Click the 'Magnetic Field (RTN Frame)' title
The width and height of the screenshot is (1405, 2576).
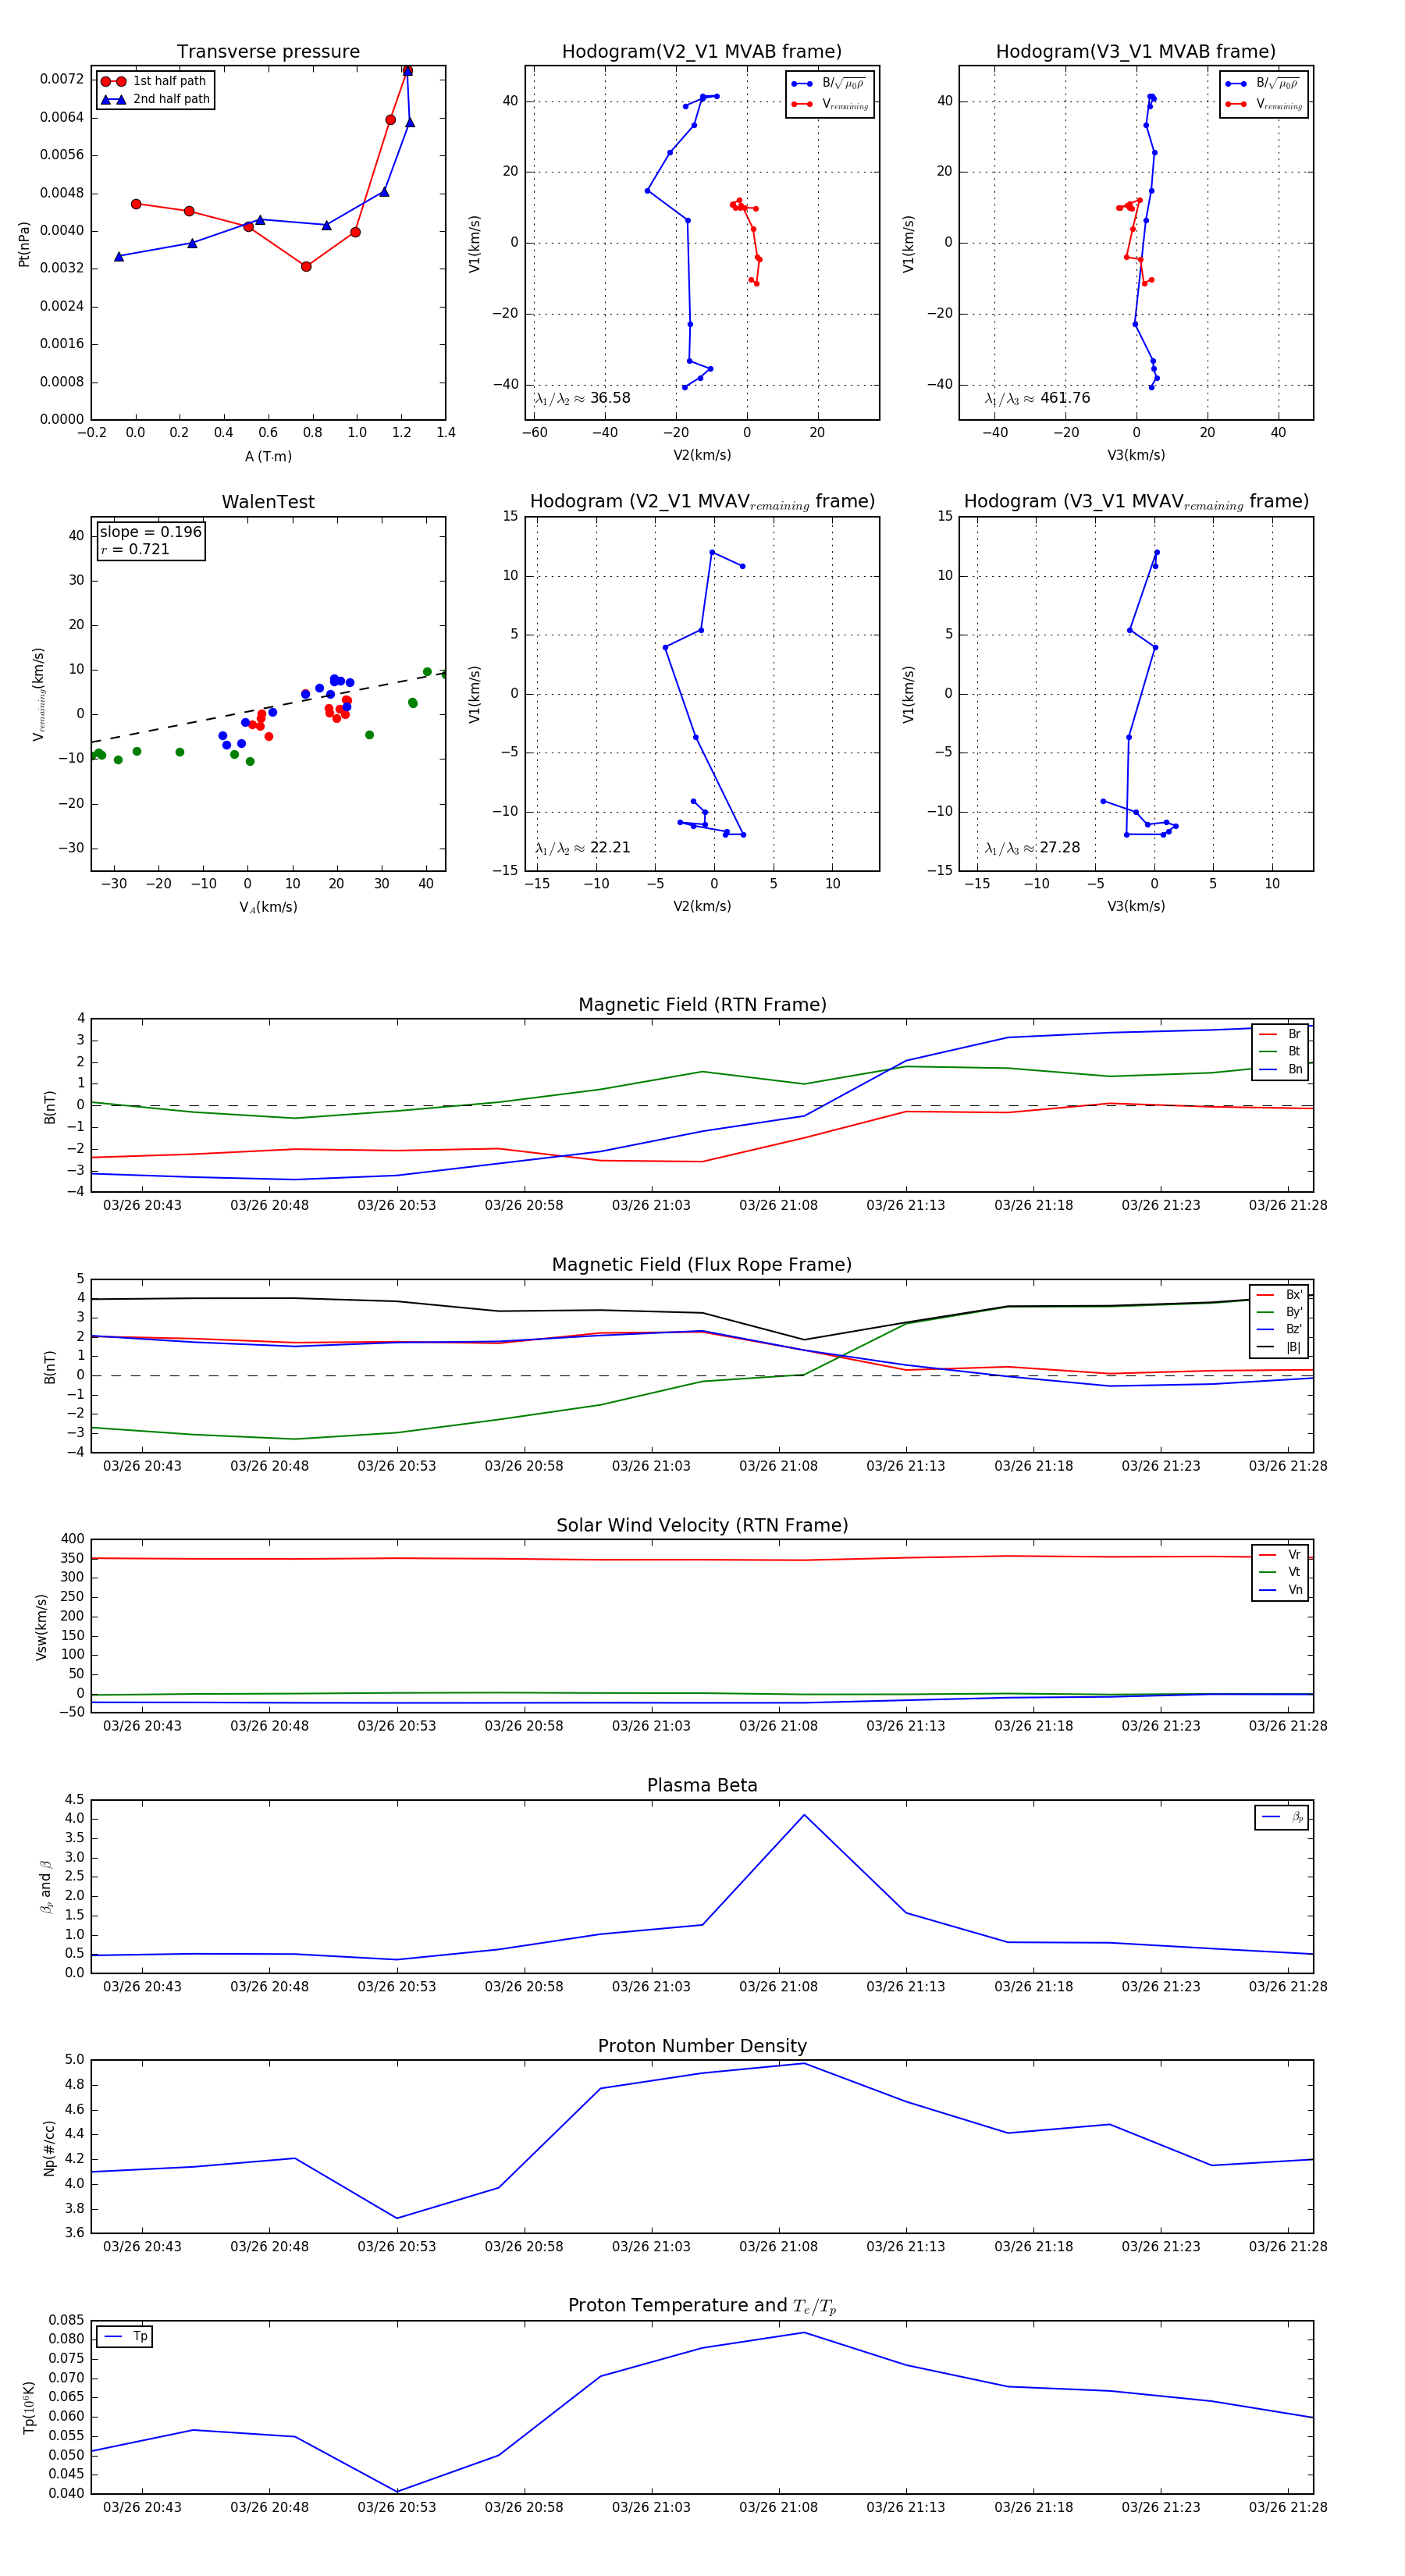coord(702,1005)
